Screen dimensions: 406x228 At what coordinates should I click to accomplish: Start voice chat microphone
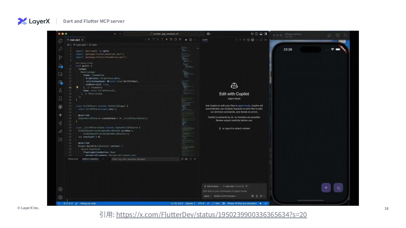257,196
